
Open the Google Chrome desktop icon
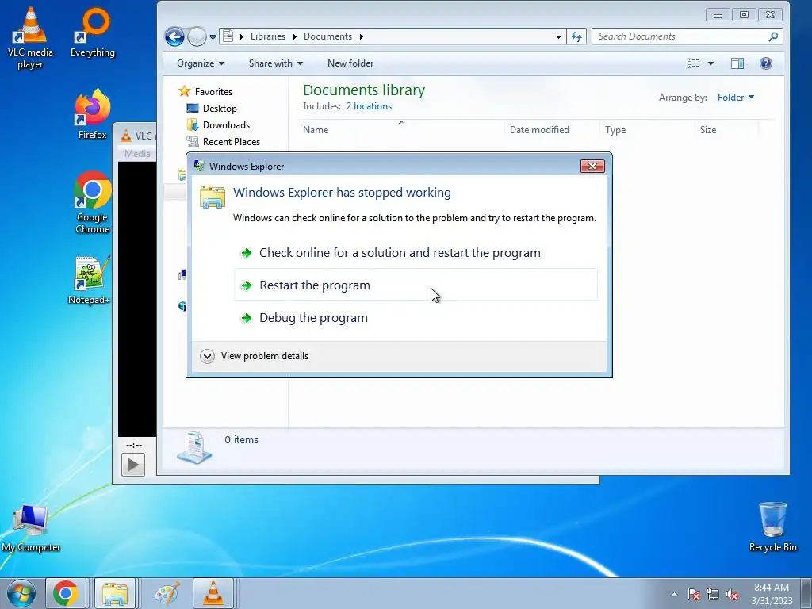click(92, 202)
